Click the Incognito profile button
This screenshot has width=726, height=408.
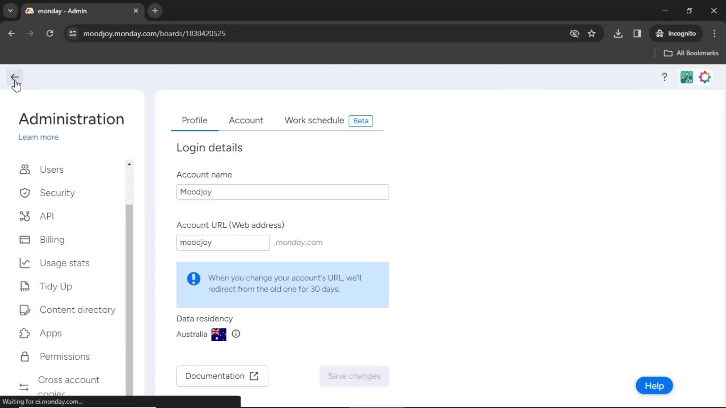pos(676,34)
